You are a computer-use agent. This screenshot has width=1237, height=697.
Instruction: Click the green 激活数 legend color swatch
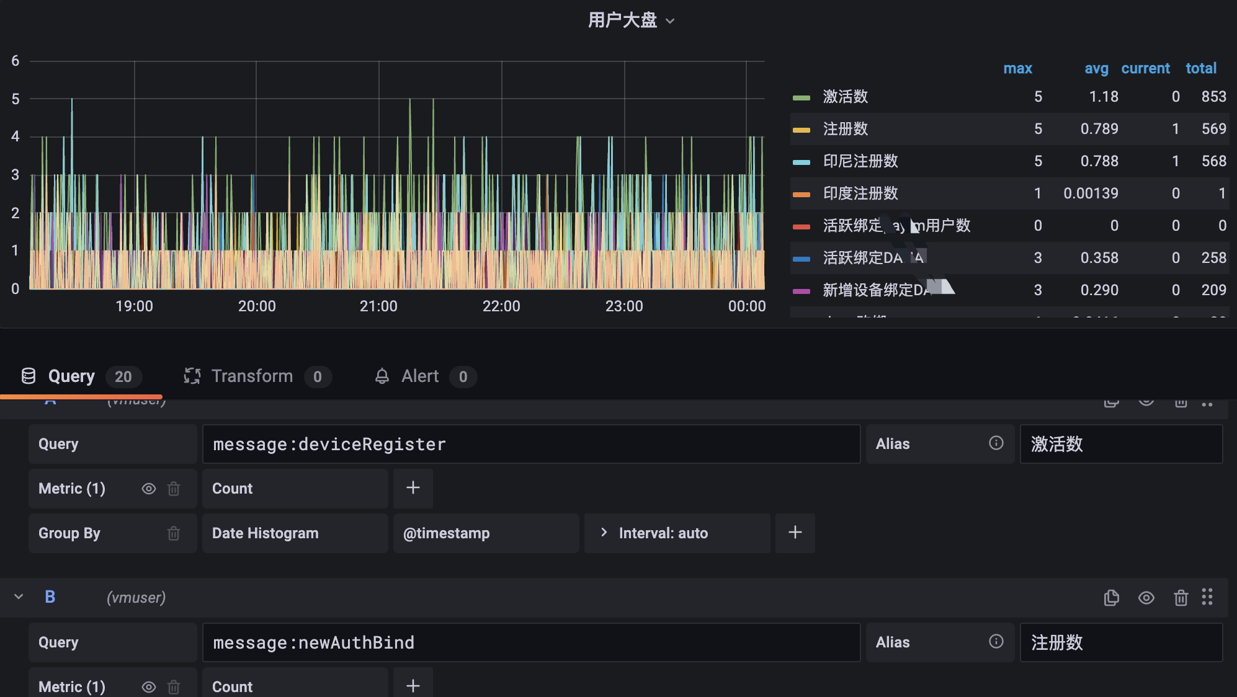click(x=802, y=97)
